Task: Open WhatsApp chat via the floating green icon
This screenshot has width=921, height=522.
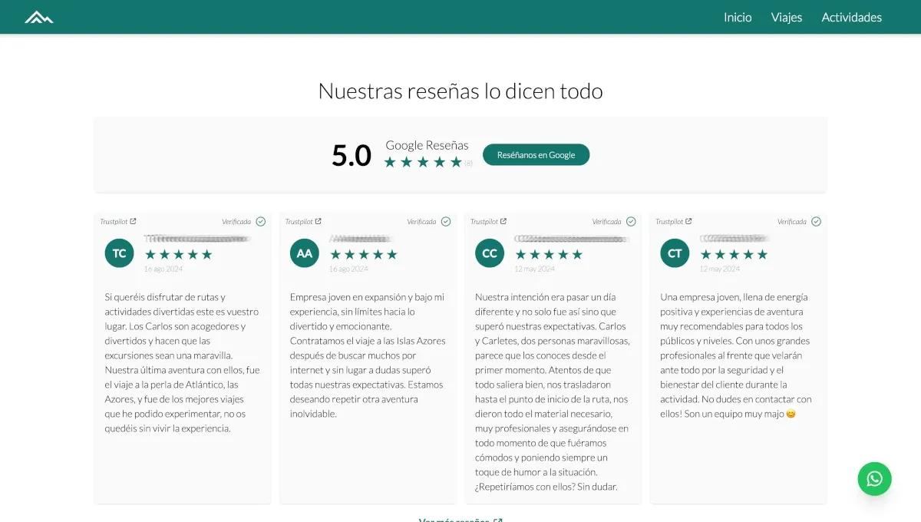Action: pyautogui.click(x=874, y=478)
